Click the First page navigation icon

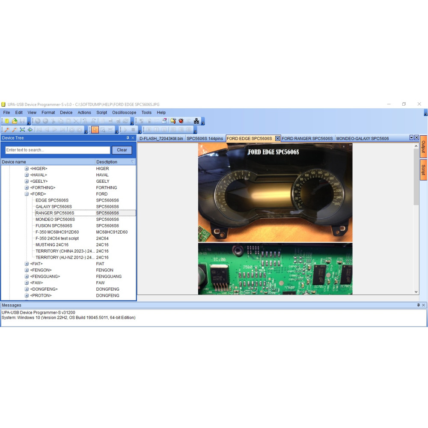click(x=39, y=130)
